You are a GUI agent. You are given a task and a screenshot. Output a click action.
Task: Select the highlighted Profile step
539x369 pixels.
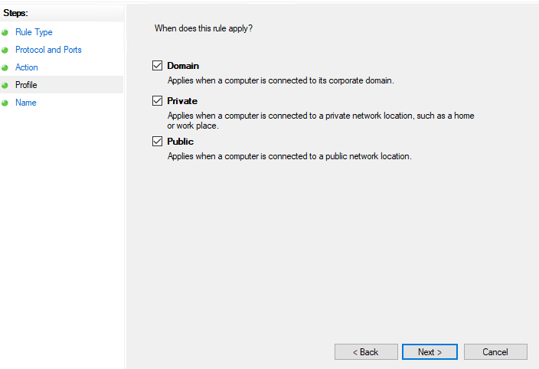coord(26,85)
